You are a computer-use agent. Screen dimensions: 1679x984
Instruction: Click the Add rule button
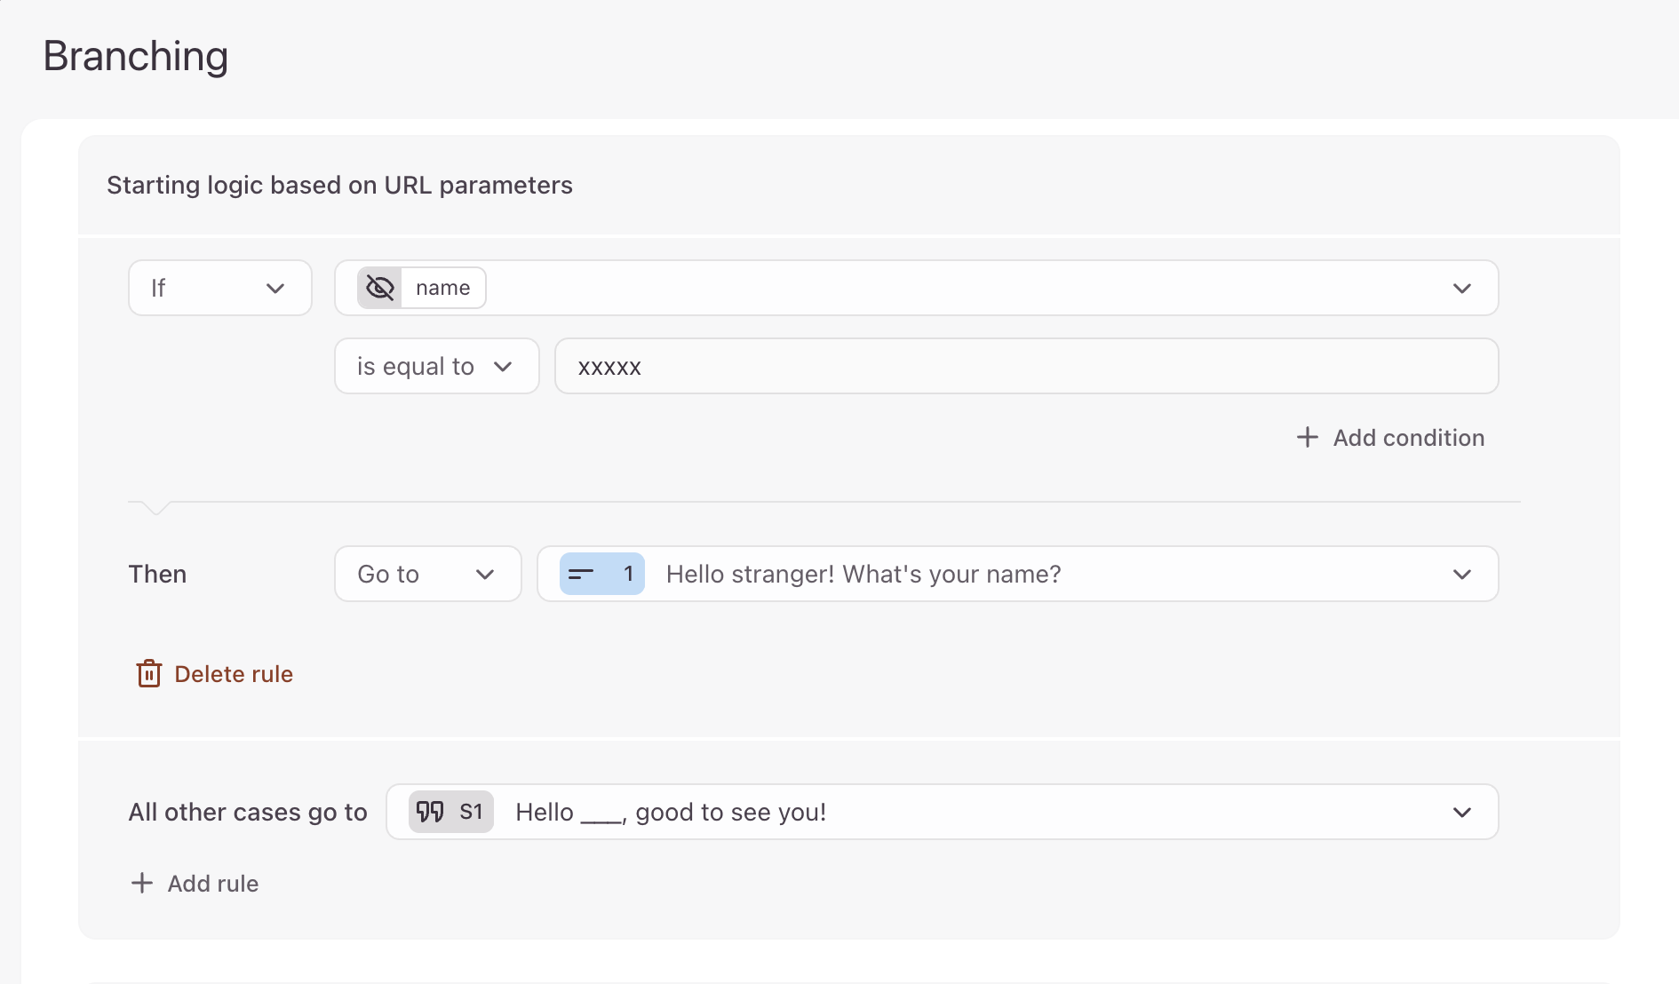195,884
